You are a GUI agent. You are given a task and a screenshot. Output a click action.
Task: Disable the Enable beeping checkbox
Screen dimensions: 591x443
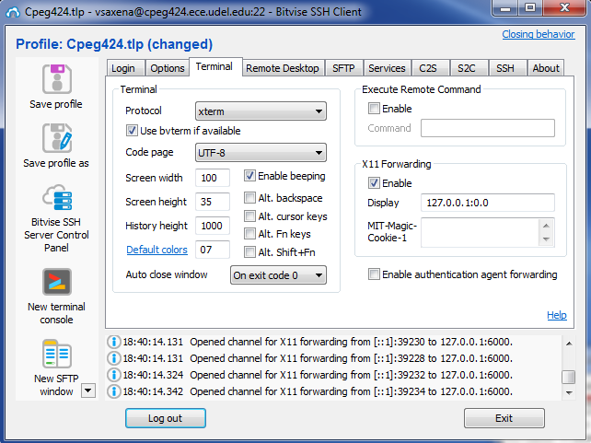250,176
